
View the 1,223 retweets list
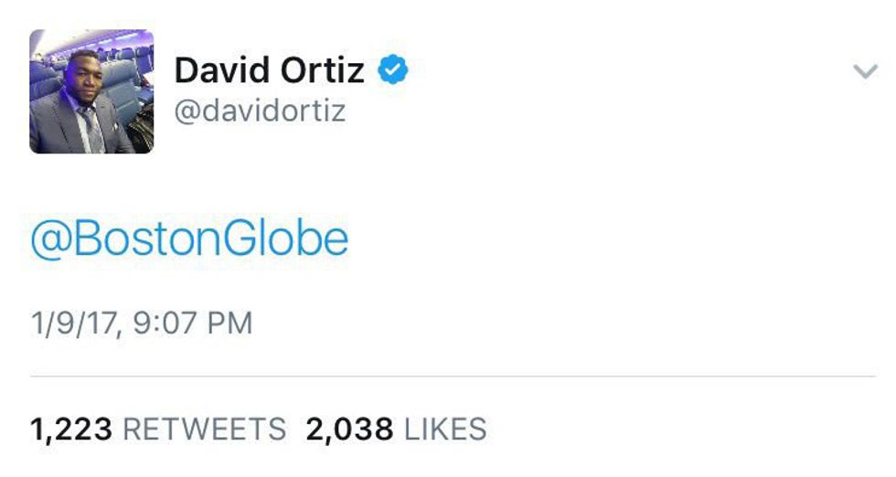tap(157, 429)
